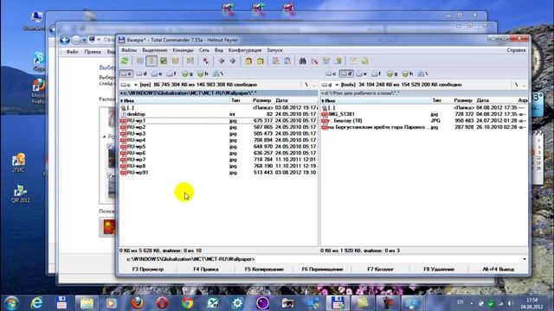Go to root in right panel
Screen dimensions: 554x311
pyautogui.click(x=516, y=85)
